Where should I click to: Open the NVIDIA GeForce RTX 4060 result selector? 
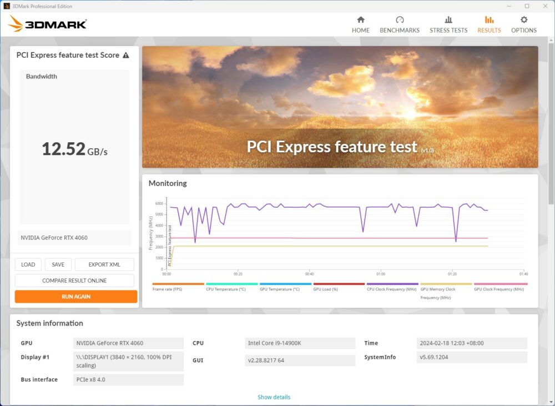[74, 238]
